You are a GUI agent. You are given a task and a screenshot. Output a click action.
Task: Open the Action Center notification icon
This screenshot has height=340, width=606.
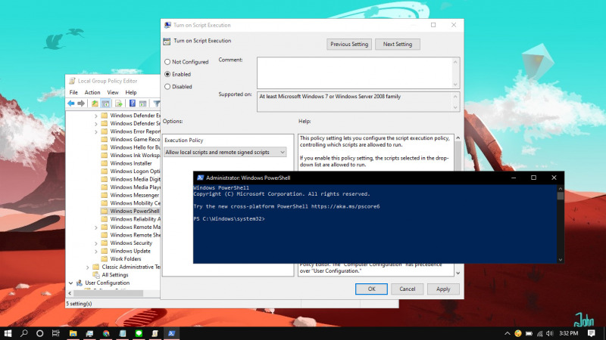pyautogui.click(x=592, y=333)
